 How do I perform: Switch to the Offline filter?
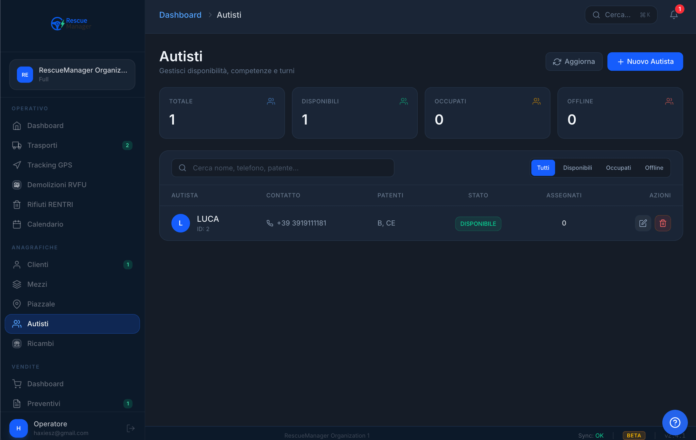(x=654, y=167)
